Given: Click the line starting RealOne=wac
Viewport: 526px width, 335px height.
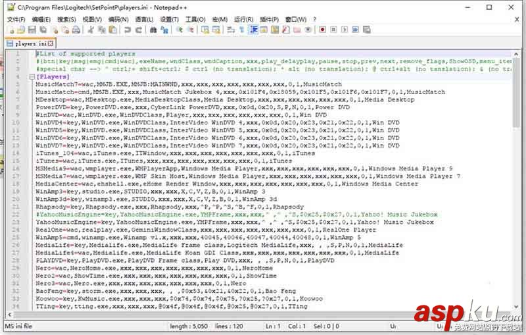Looking at the screenshot, I should pos(206,230).
